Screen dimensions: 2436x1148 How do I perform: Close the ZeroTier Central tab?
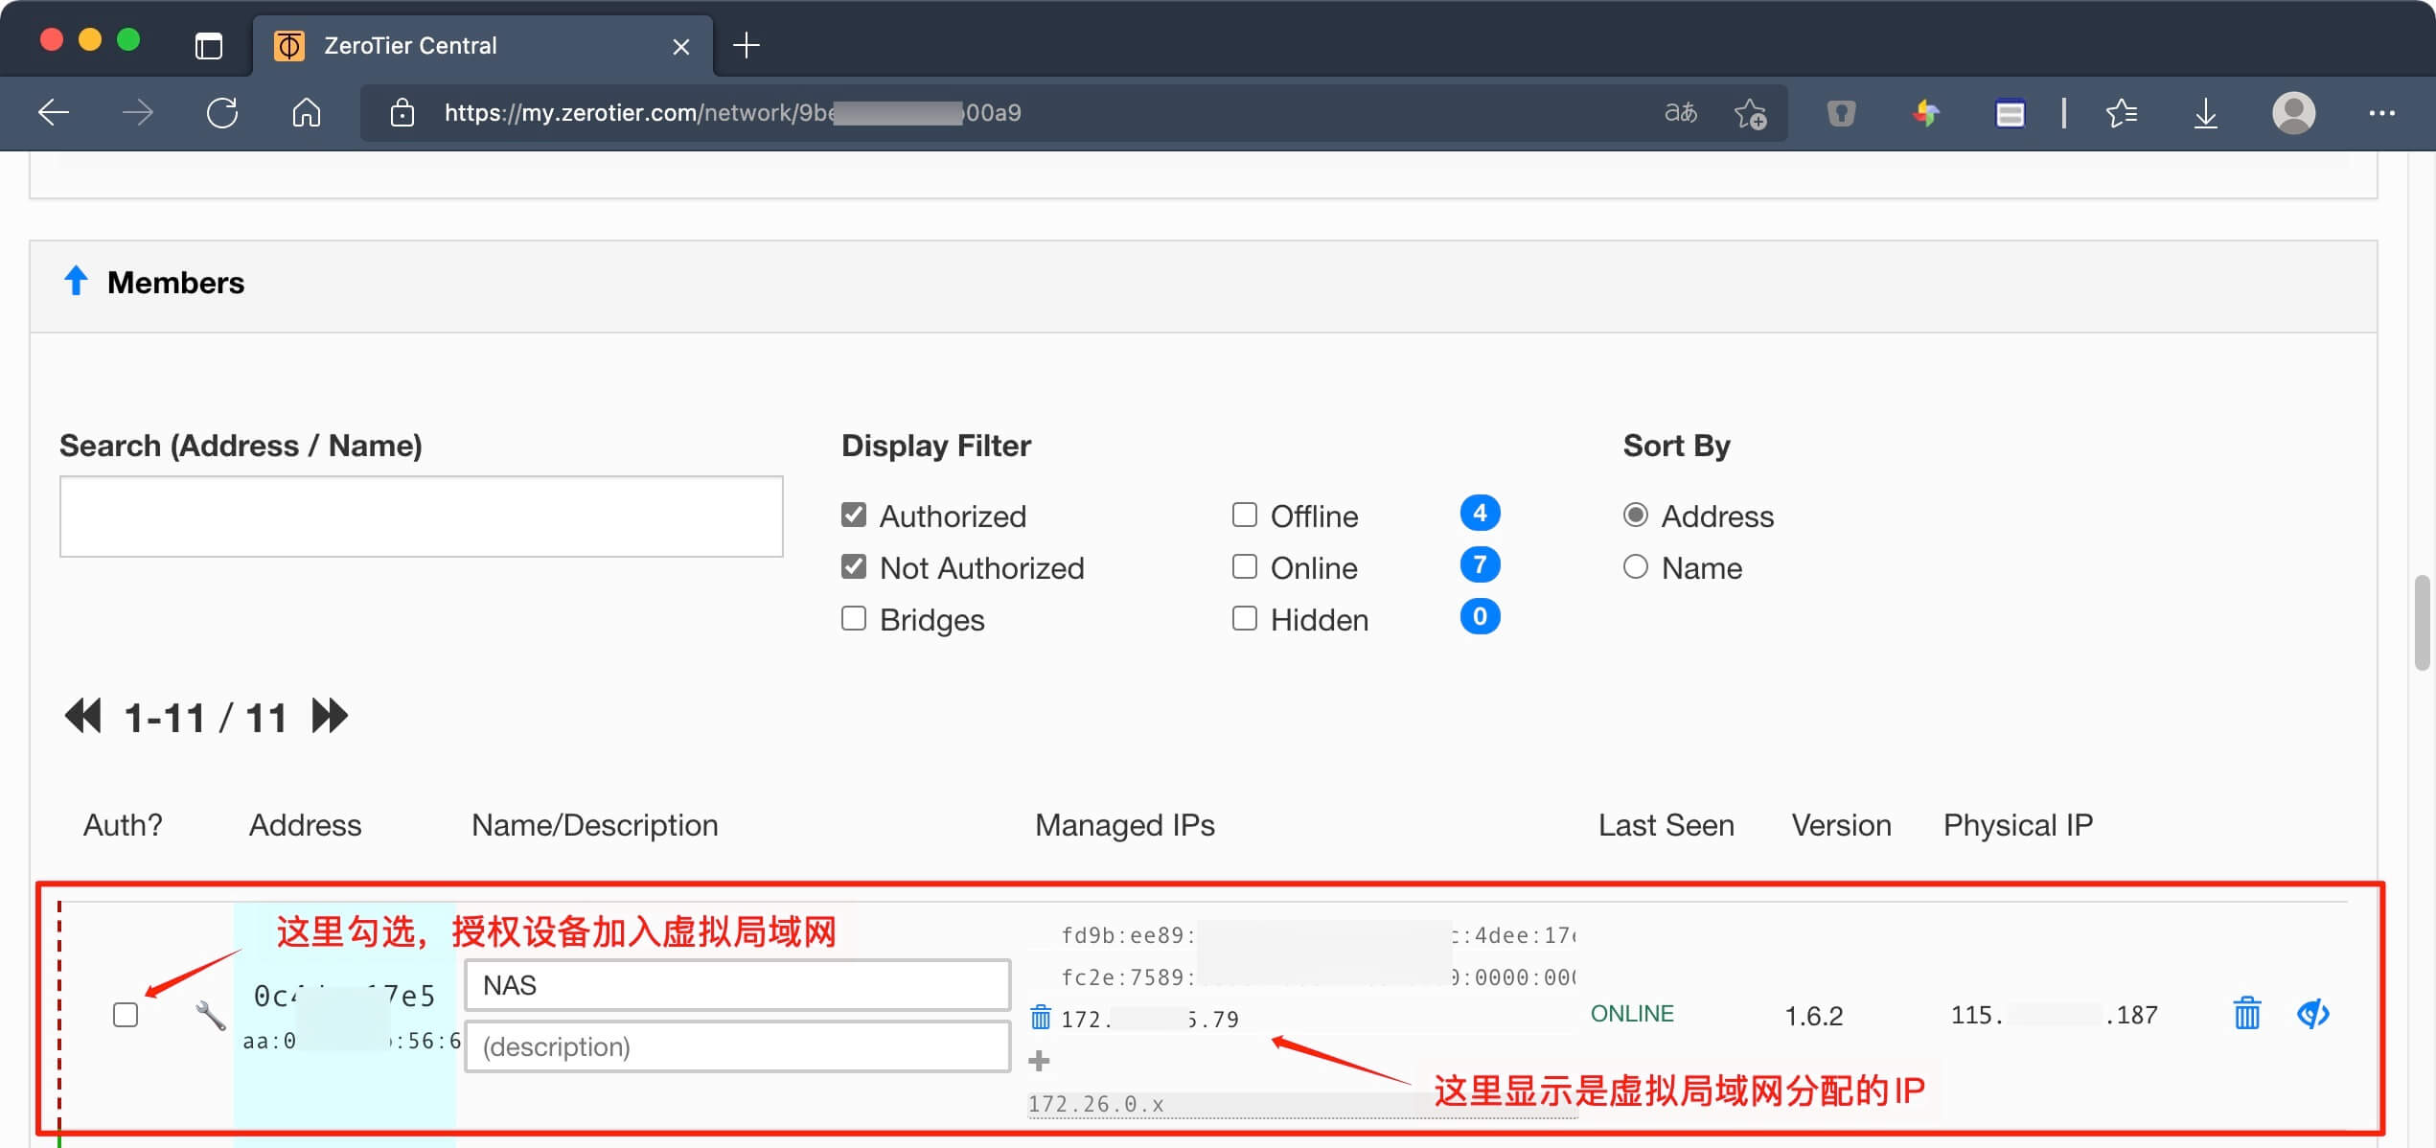coord(681,46)
